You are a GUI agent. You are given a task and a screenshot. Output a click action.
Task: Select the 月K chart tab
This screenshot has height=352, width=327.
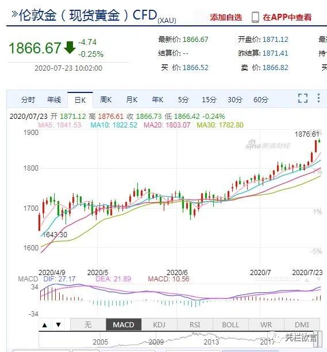pyautogui.click(x=132, y=100)
